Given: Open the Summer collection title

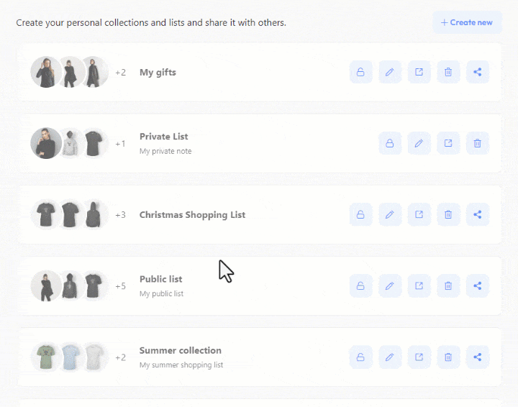Looking at the screenshot, I should point(180,350).
